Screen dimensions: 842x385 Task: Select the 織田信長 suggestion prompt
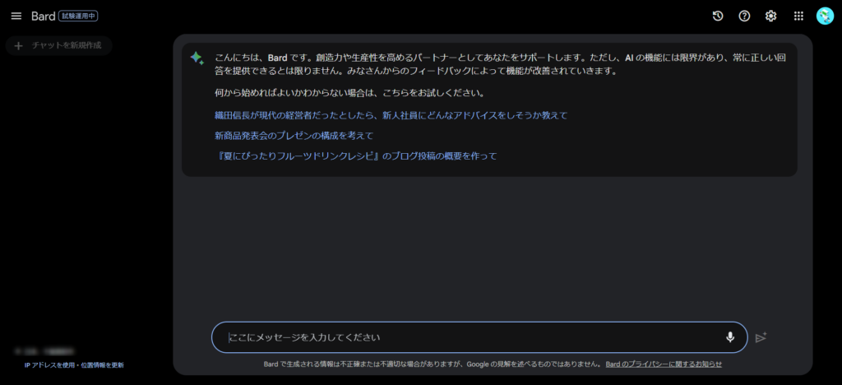tap(391, 115)
